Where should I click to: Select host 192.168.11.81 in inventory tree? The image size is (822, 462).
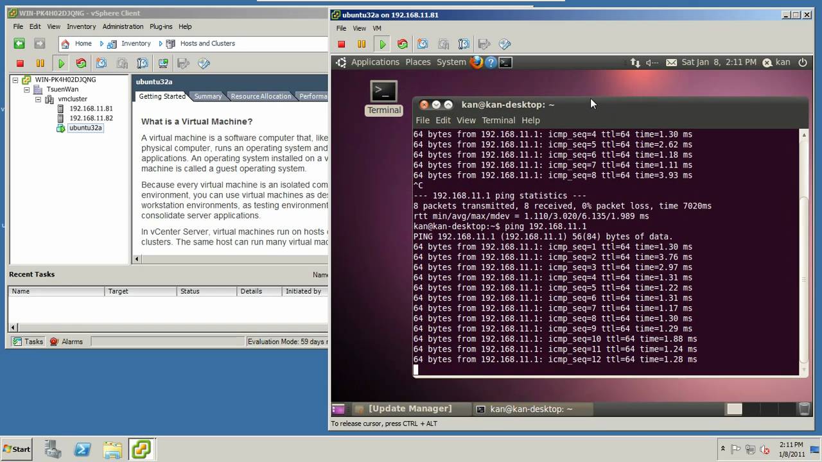point(91,108)
